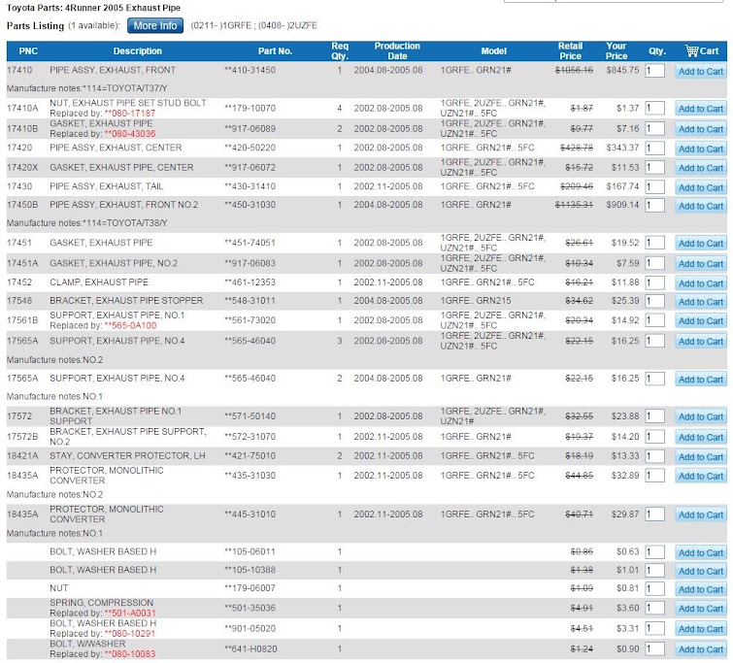Screen dimensions: 733x663
Task: Add BRACKET, EXHAUST PIPE STOPPER to cart
Action: point(701,302)
